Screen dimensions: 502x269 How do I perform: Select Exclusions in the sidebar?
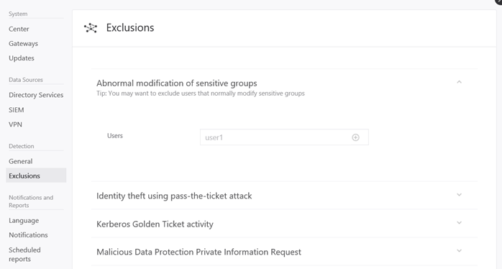click(x=36, y=175)
